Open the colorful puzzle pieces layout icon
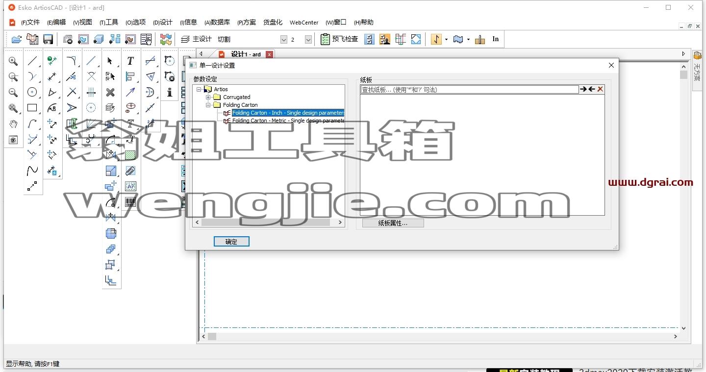706x372 pixels. pos(166,39)
